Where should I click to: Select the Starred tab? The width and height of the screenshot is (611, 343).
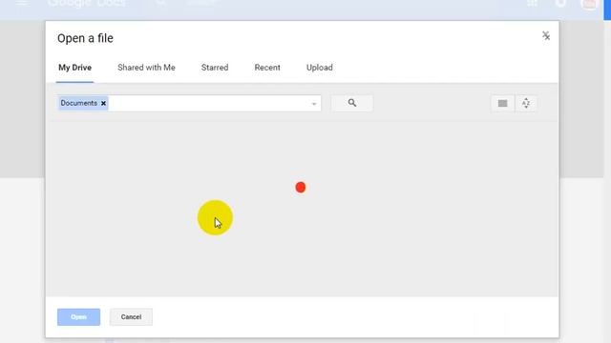(215, 68)
